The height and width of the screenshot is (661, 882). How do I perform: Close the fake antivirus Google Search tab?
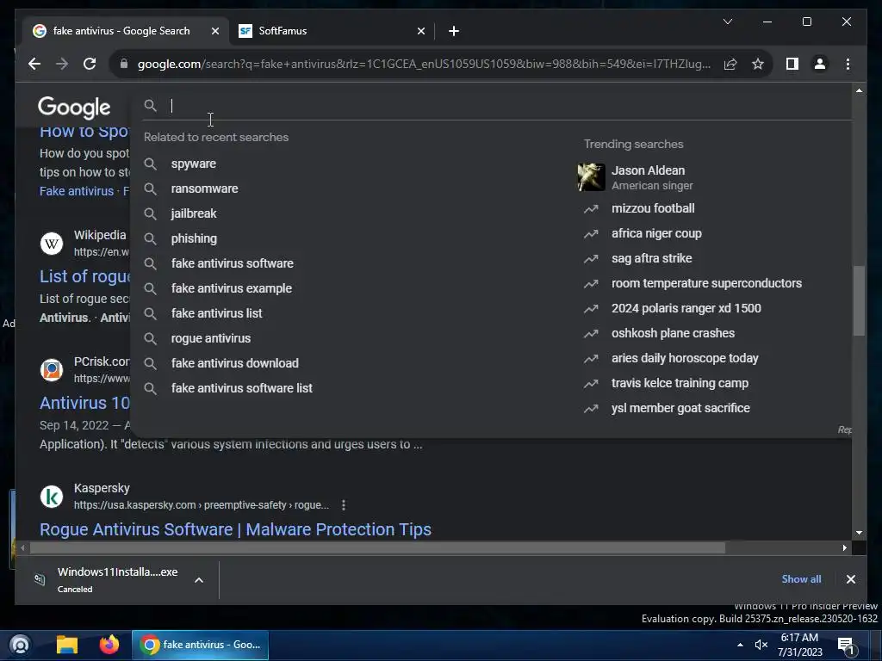tap(214, 32)
